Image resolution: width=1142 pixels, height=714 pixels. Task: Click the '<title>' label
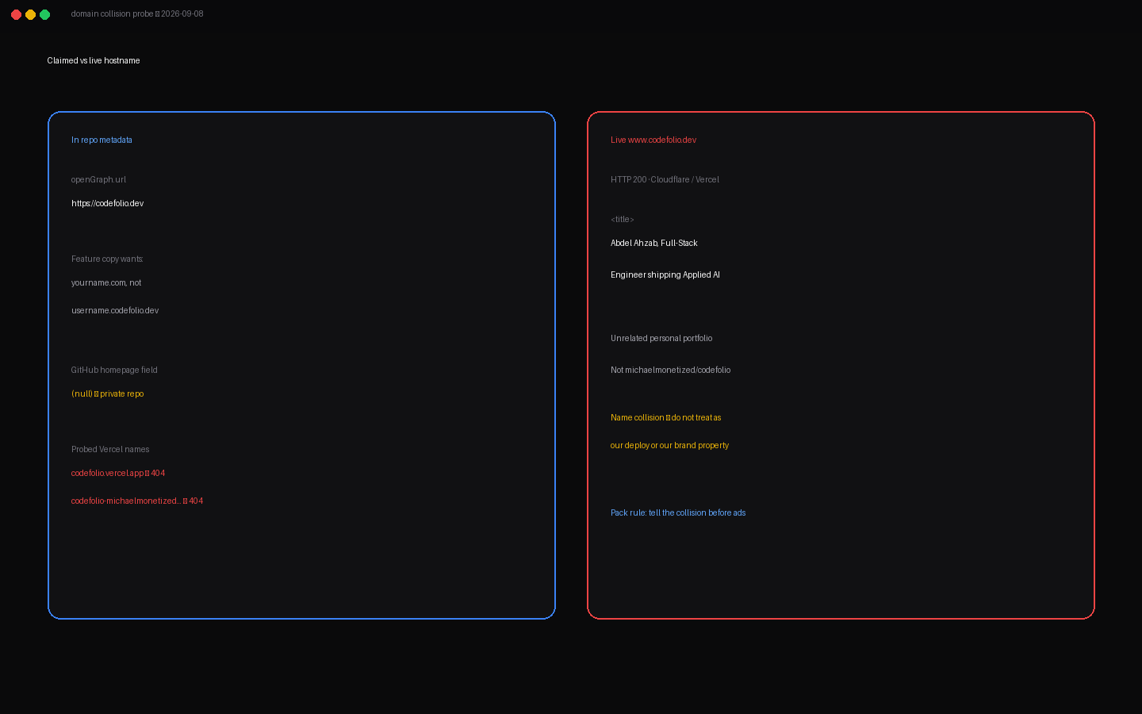click(623, 219)
